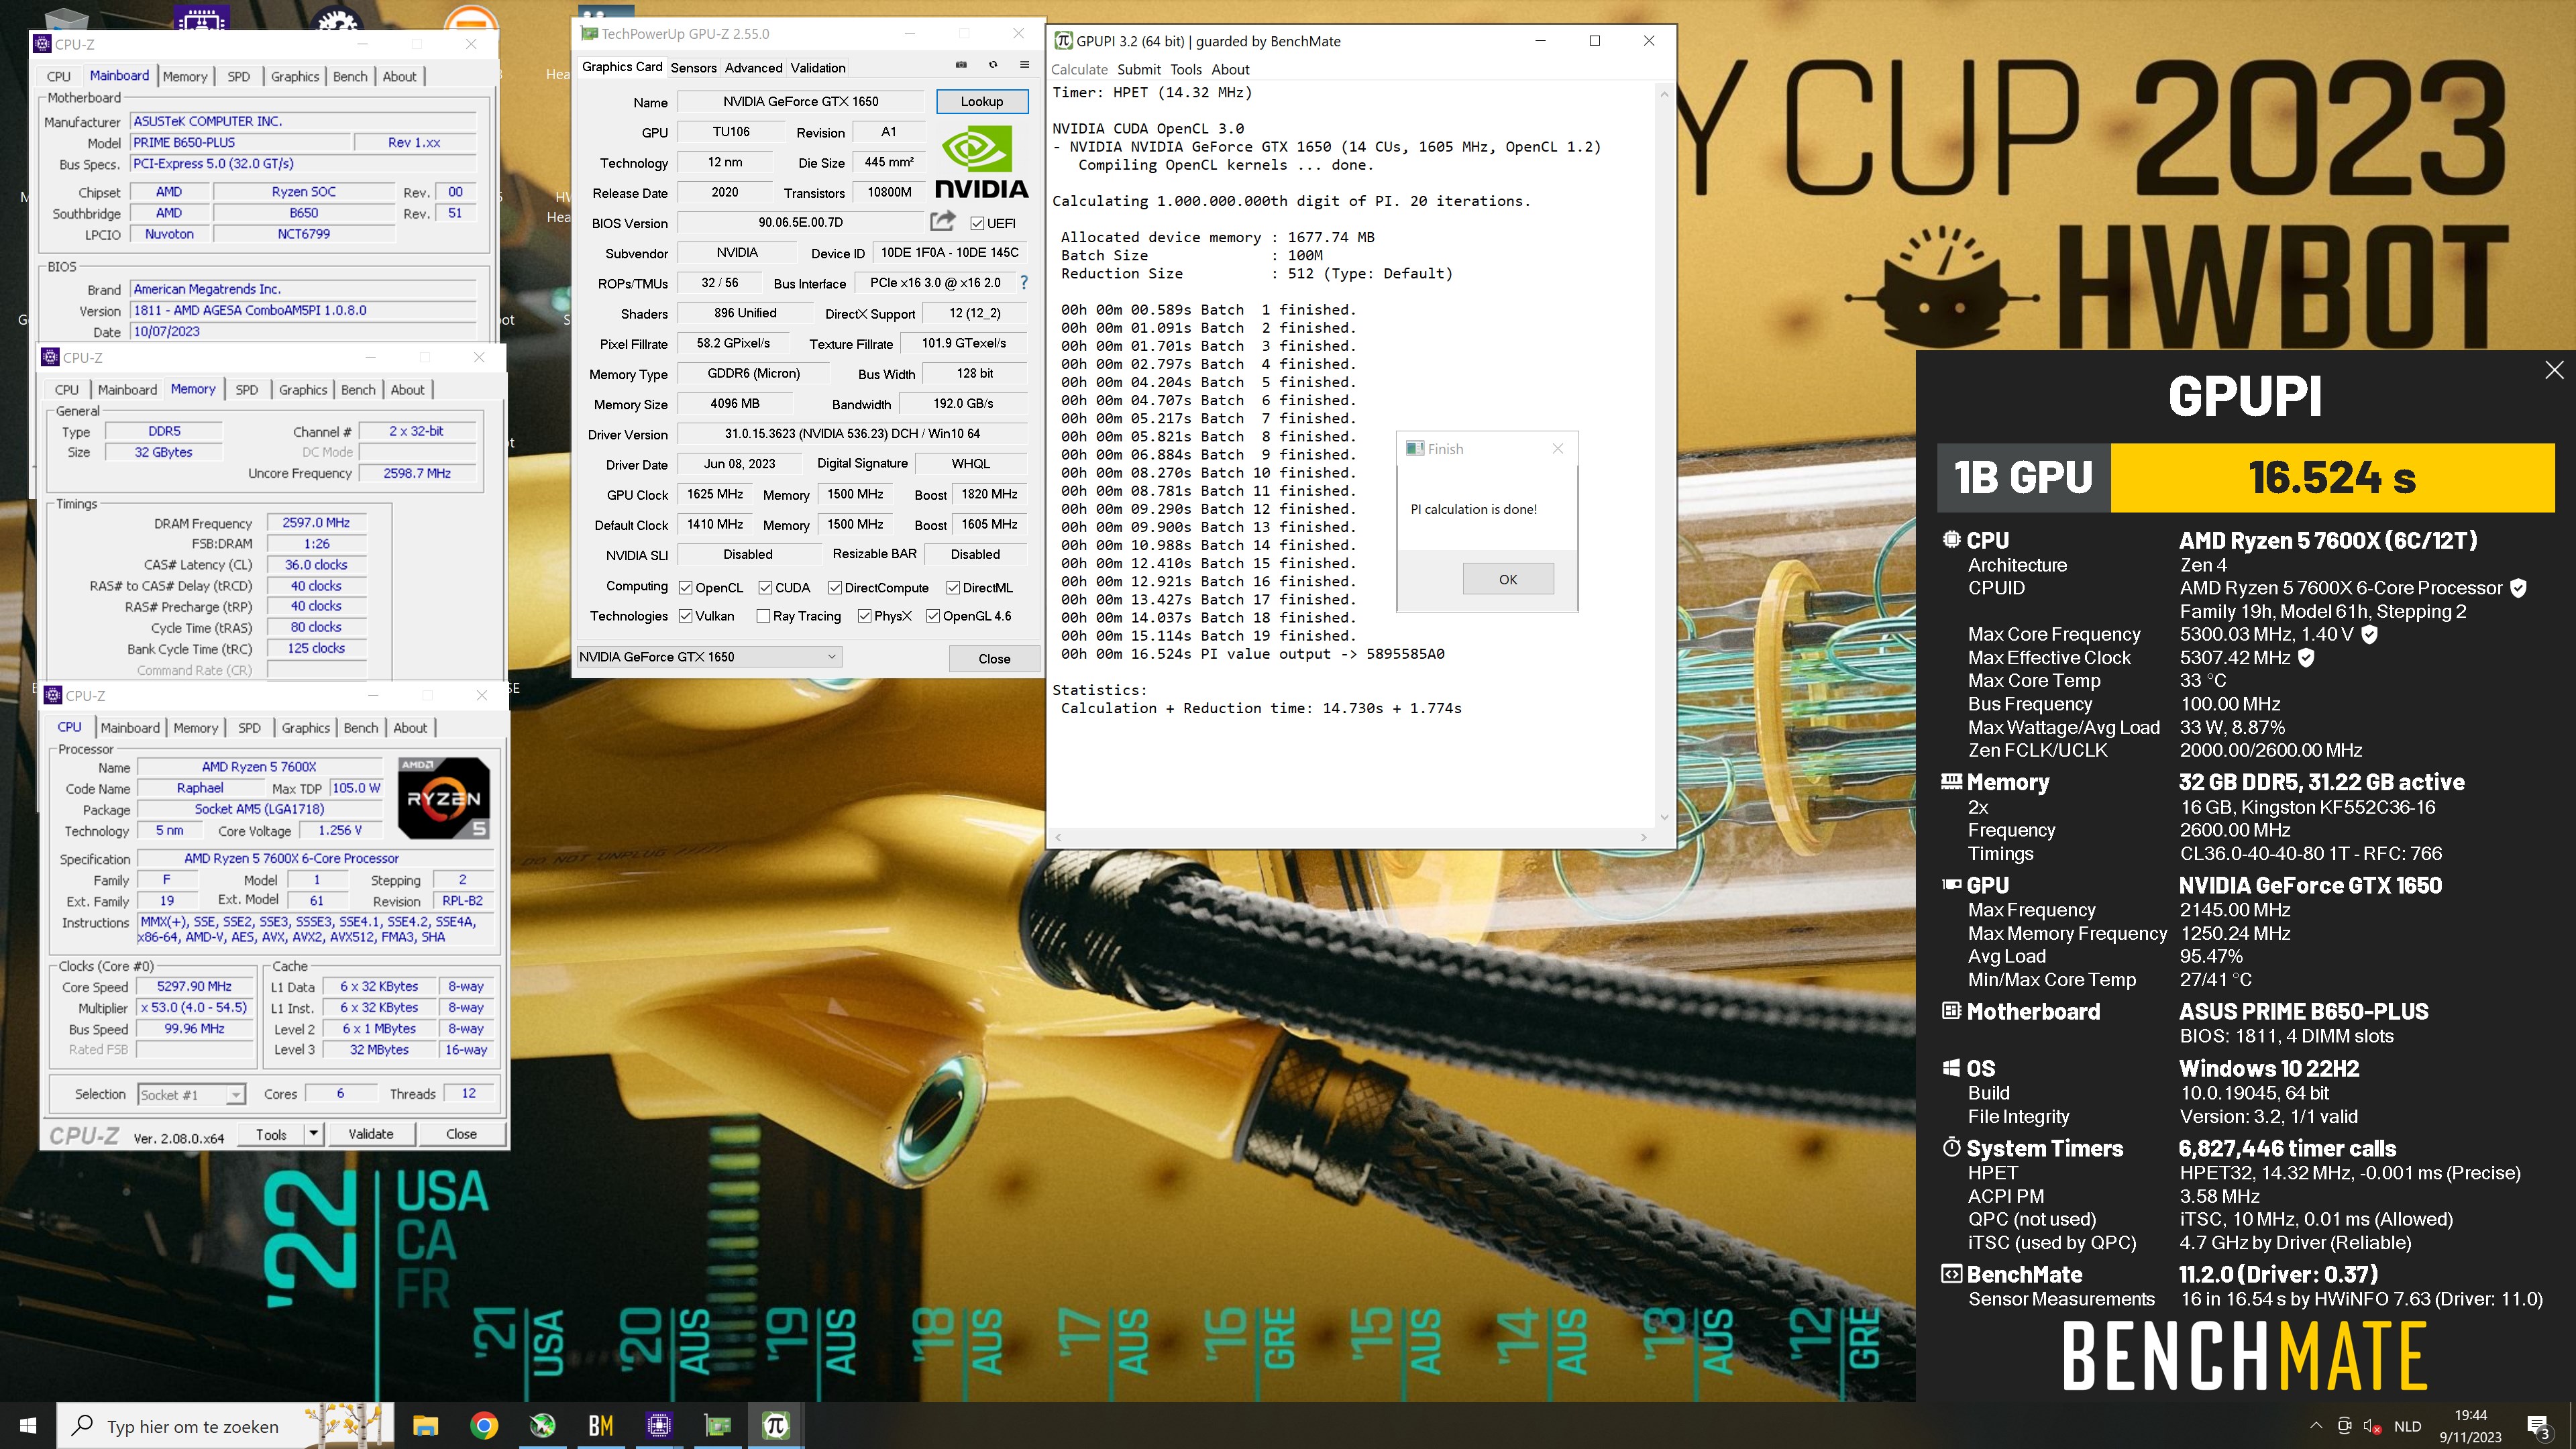2576x1449 pixels.
Task: Open the Tools dropdown arrow in CPU-Z
Action: point(314,1134)
